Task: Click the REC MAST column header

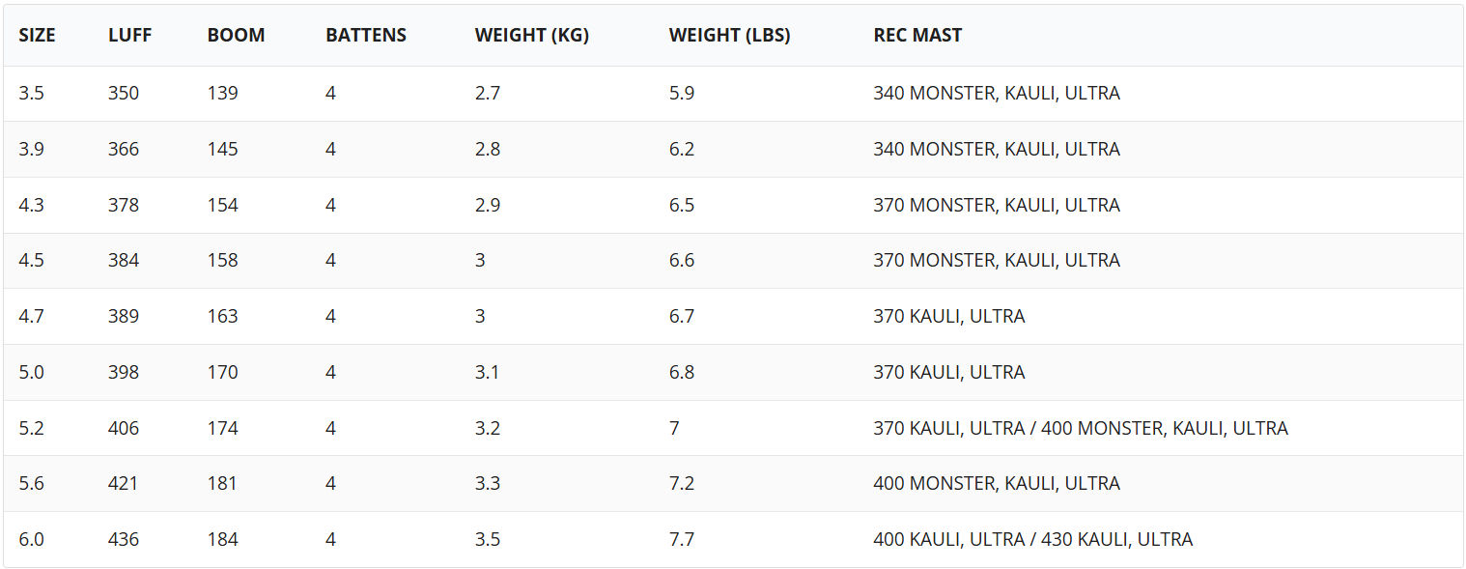Action: (x=917, y=36)
